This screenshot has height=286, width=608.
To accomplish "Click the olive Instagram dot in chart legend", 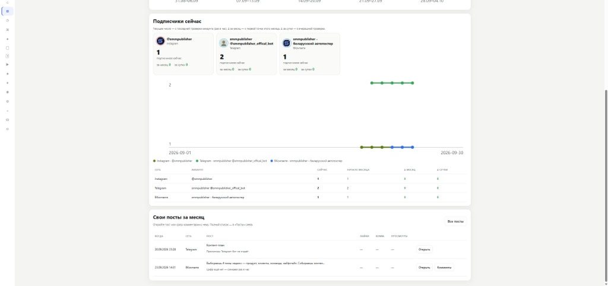I will pyautogui.click(x=154, y=160).
